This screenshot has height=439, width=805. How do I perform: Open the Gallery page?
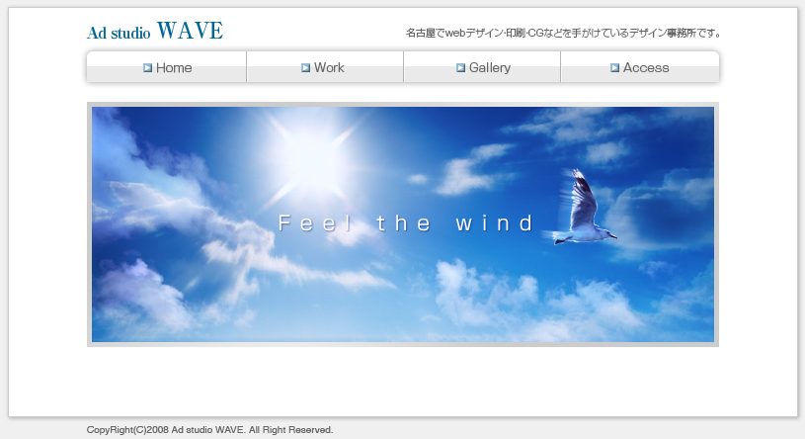tap(482, 67)
